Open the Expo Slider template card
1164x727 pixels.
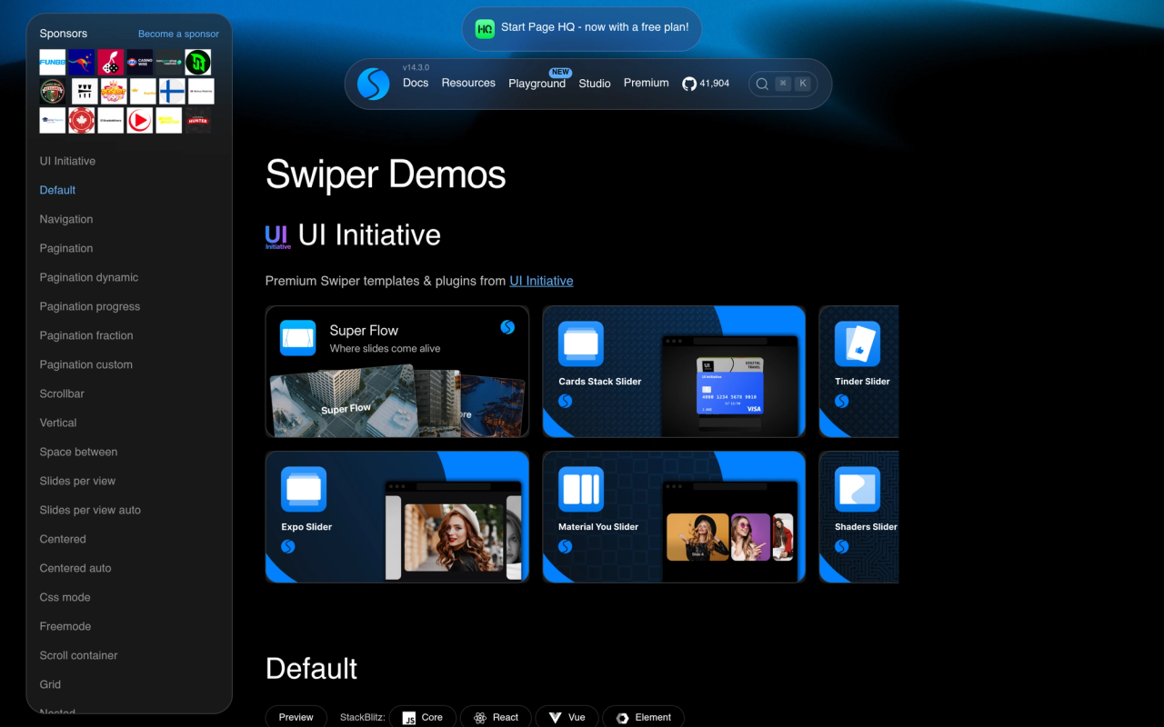397,517
